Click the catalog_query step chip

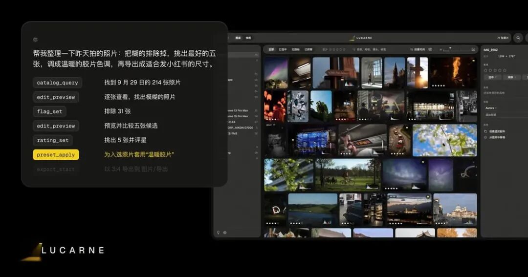click(58, 83)
